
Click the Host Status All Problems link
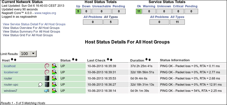(x=93, y=17)
